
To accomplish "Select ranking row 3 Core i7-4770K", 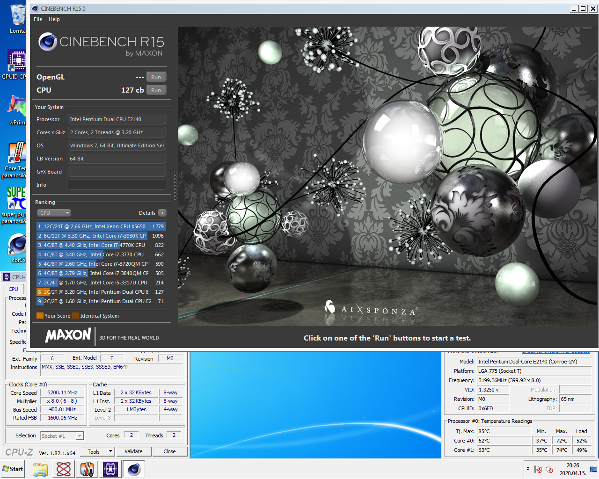I will point(102,245).
